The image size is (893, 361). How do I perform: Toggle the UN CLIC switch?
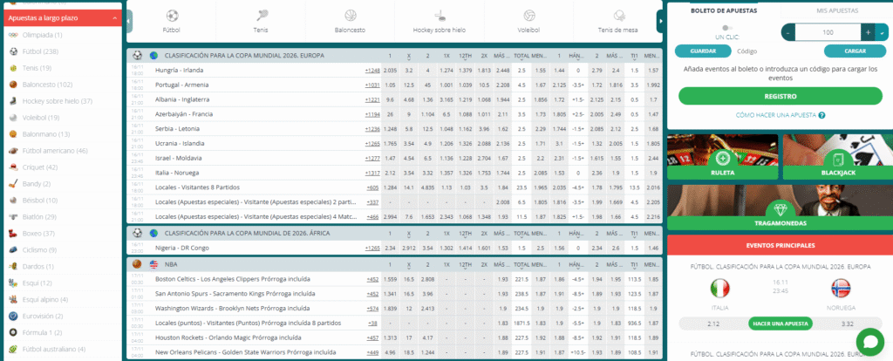pyautogui.click(x=726, y=27)
